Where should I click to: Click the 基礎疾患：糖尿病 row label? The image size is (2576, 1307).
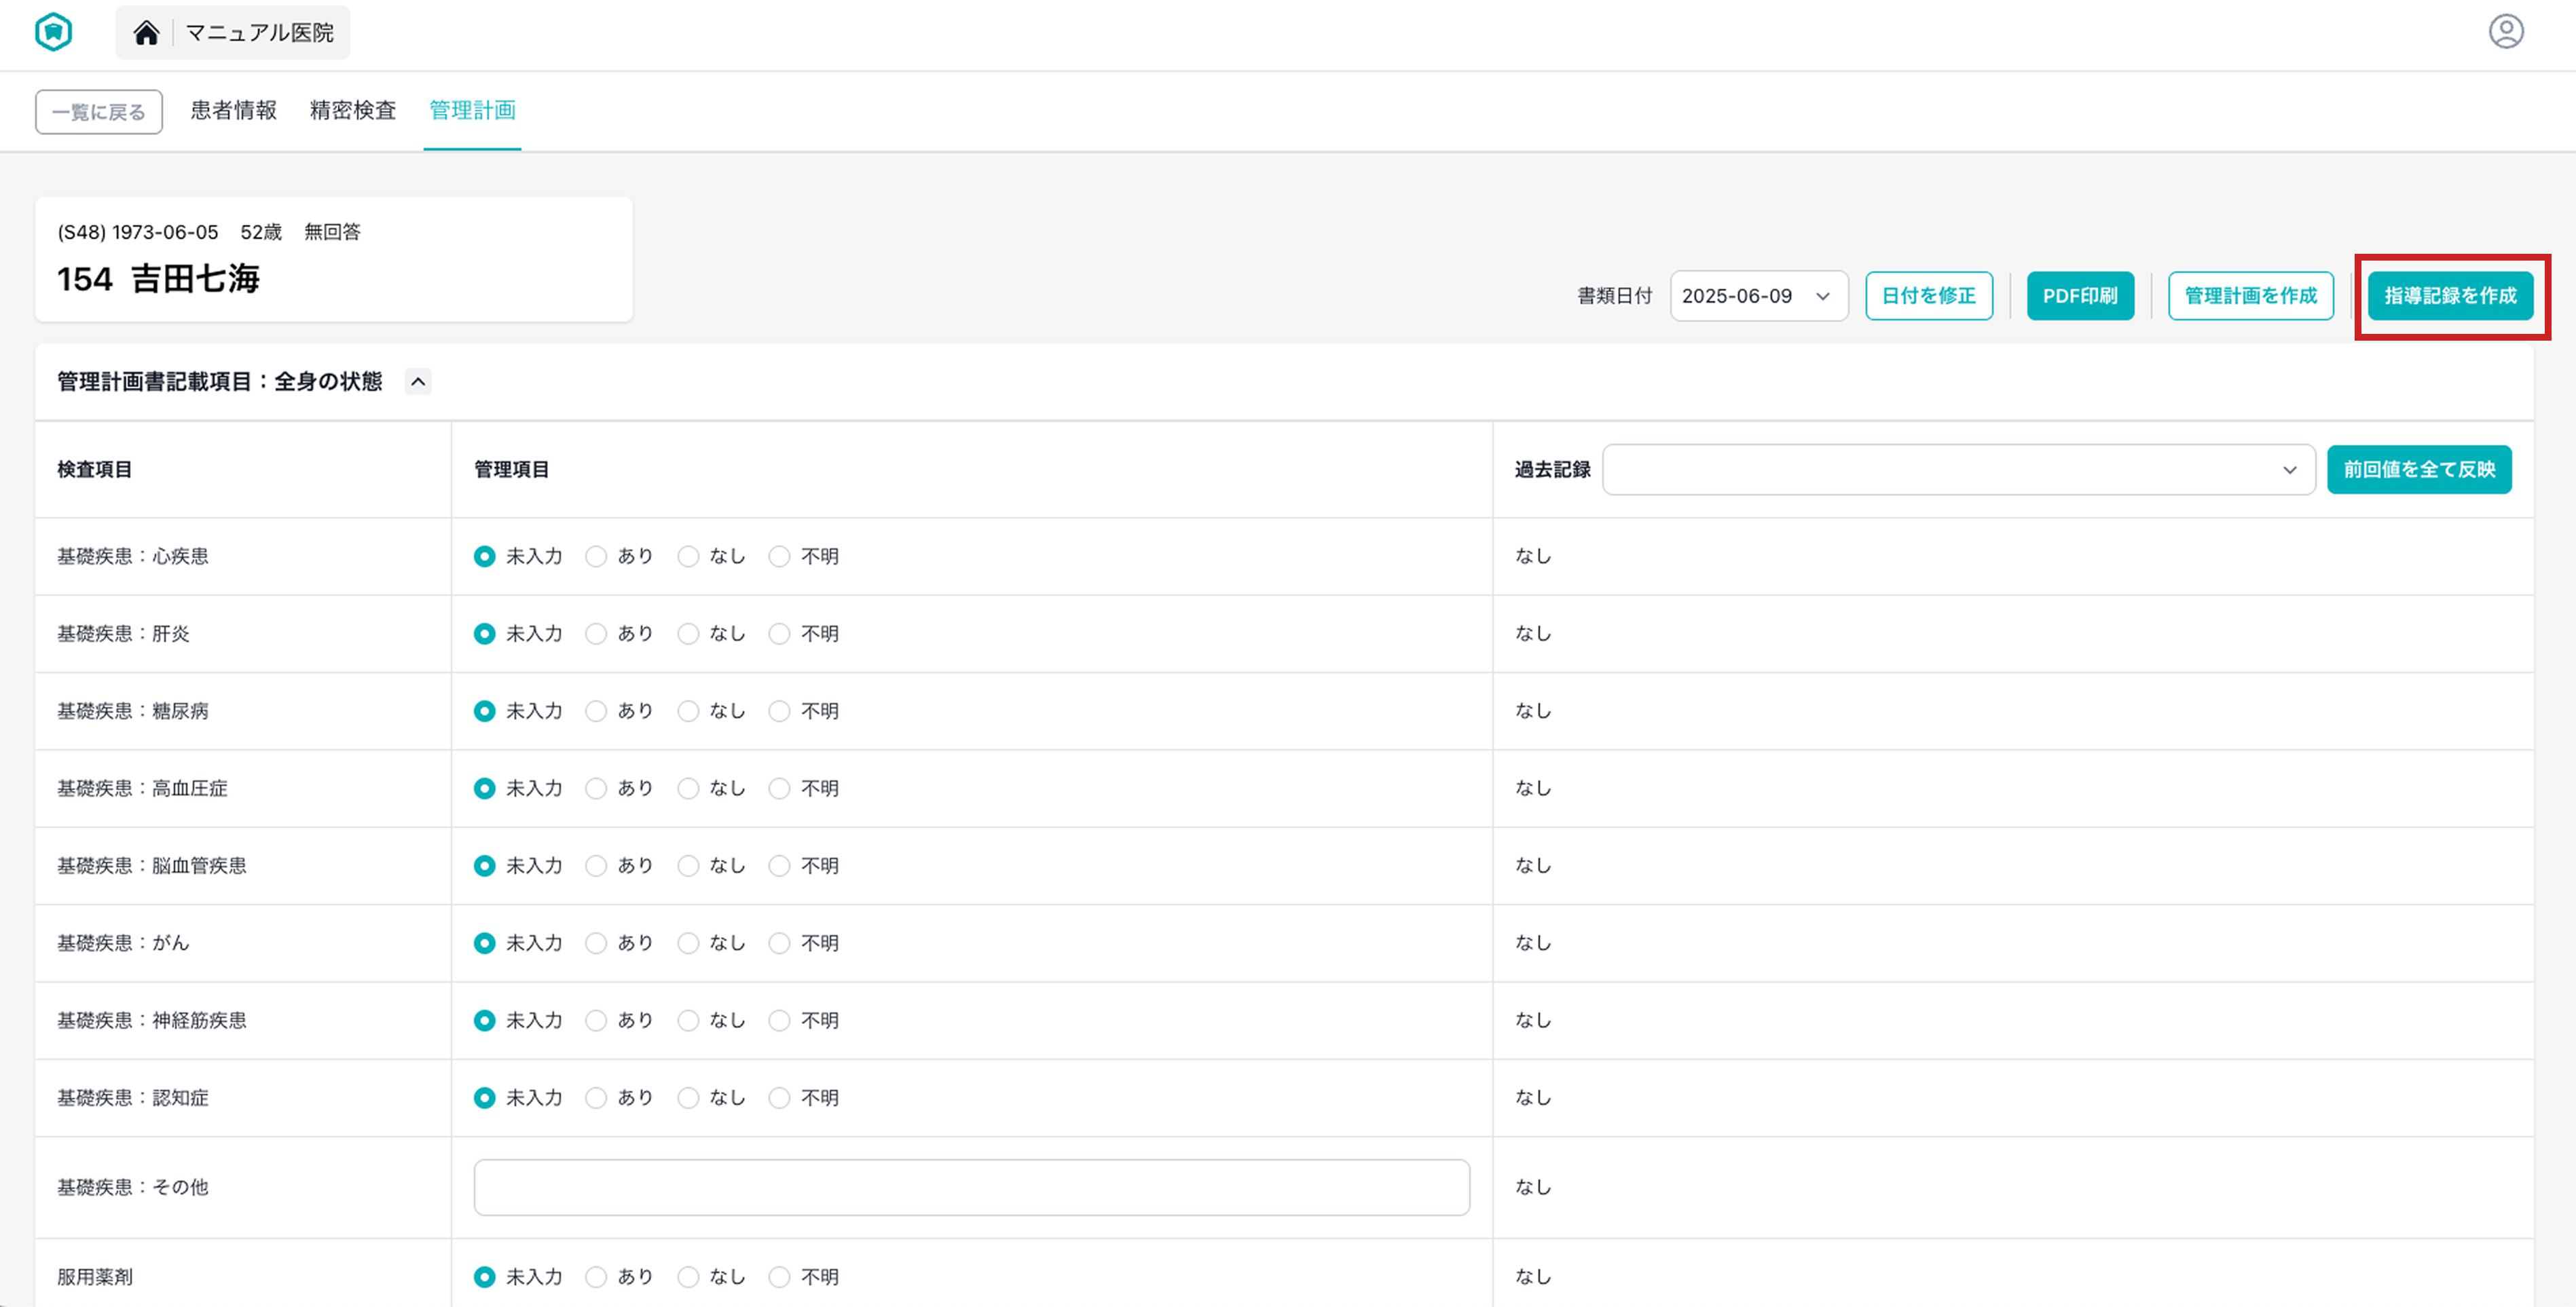[x=133, y=711]
